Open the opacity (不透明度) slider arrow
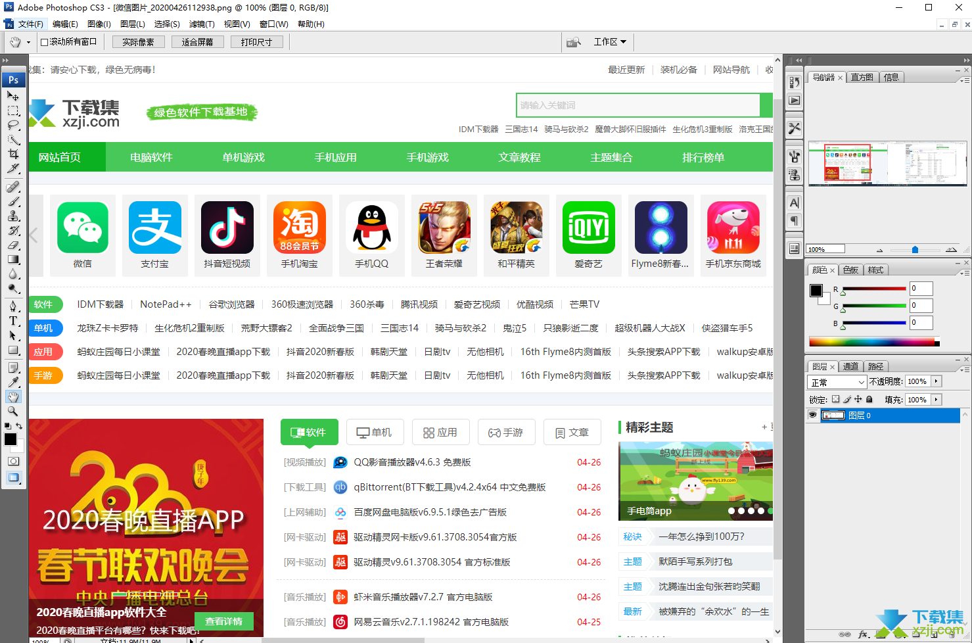The width and height of the screenshot is (972, 643). (x=937, y=381)
